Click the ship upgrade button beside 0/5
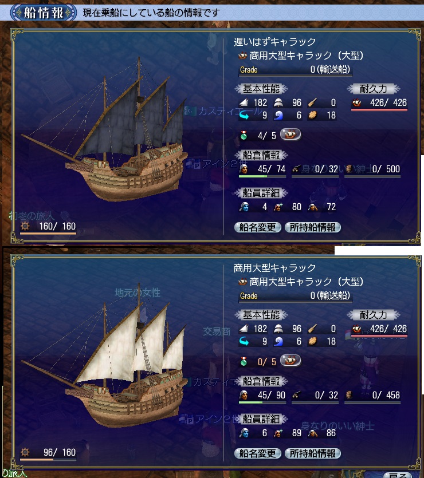 coord(290,360)
